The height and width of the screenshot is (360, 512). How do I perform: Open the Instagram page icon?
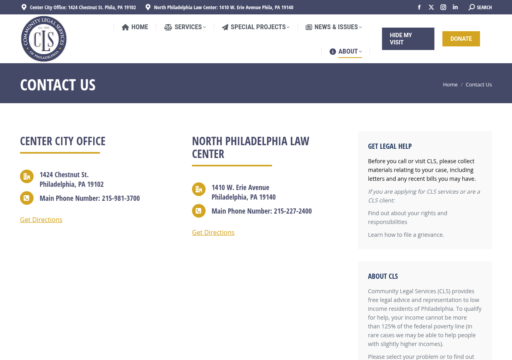tap(443, 7)
